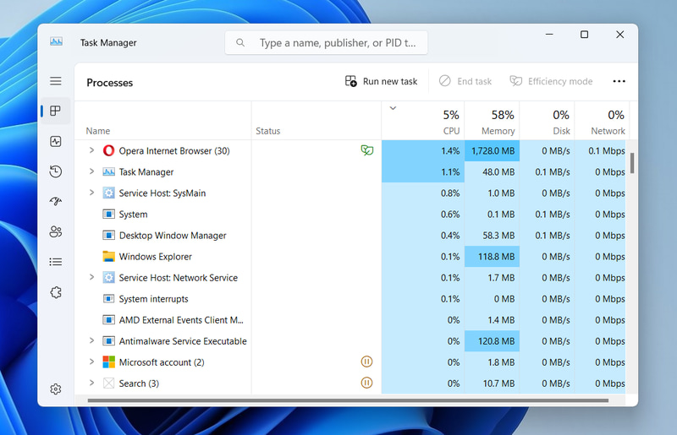This screenshot has height=435, width=677.
Task: Select the Processes sidebar icon
Action: click(56, 111)
